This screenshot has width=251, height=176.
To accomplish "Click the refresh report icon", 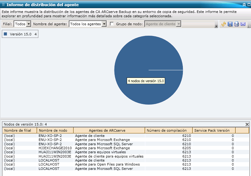I will 224,24.
